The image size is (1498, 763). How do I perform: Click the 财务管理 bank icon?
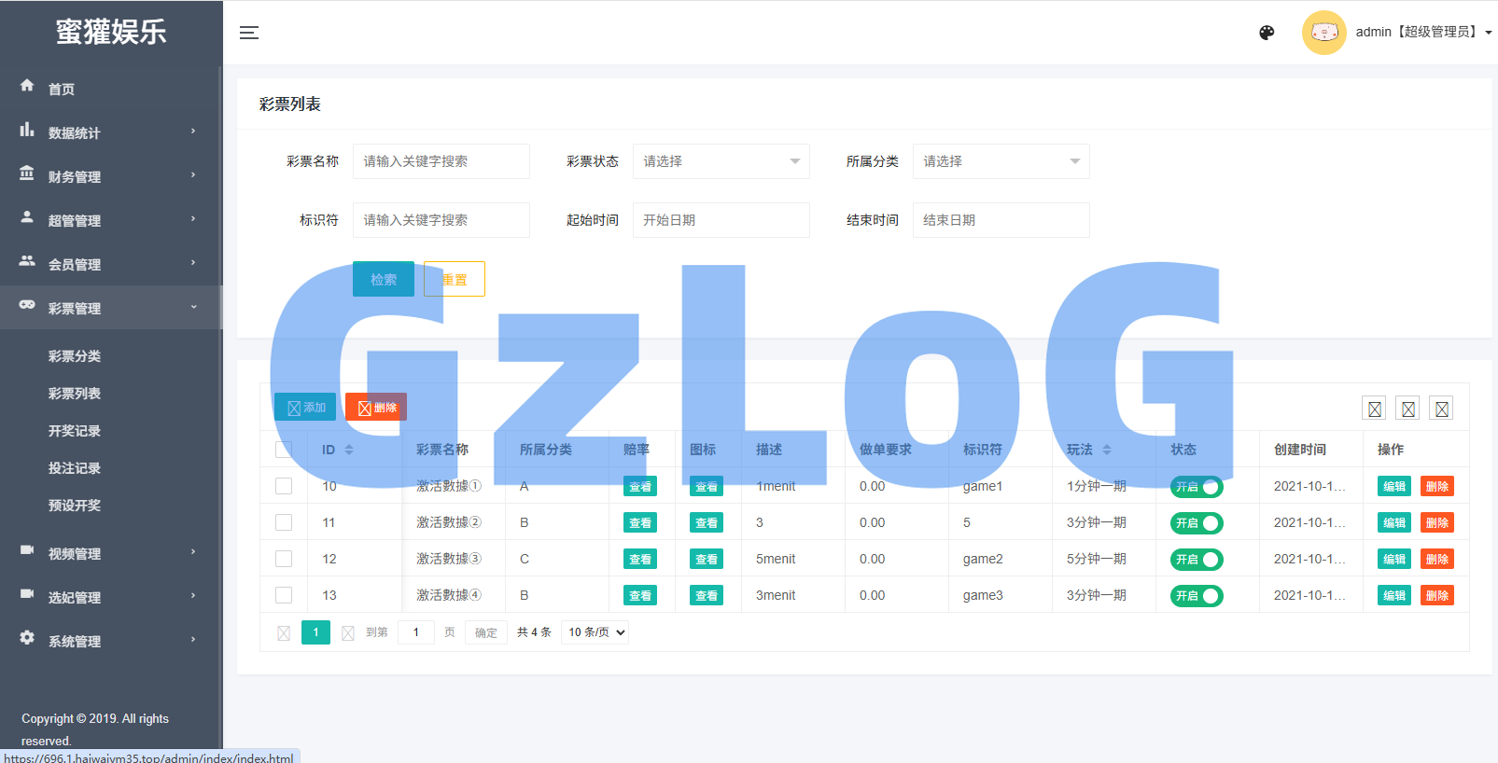tap(27, 174)
